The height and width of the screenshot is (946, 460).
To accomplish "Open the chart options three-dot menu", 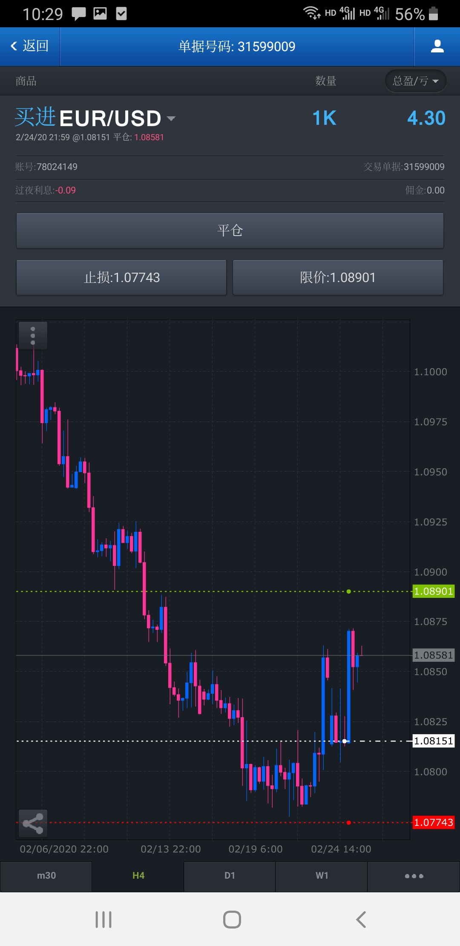I will tap(33, 336).
